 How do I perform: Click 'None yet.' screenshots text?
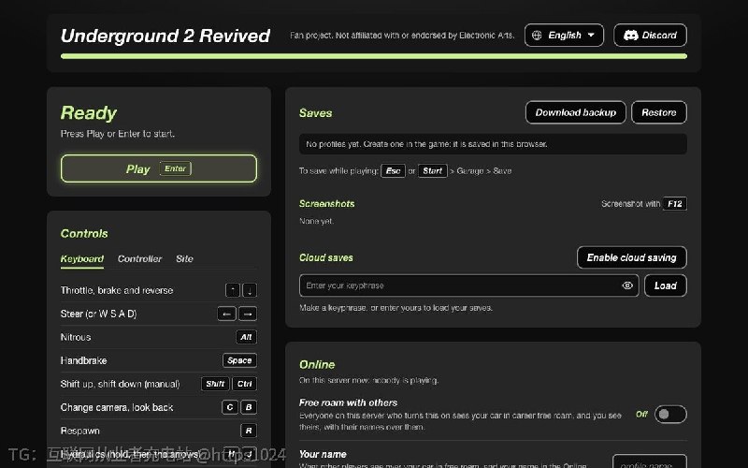[x=316, y=221]
